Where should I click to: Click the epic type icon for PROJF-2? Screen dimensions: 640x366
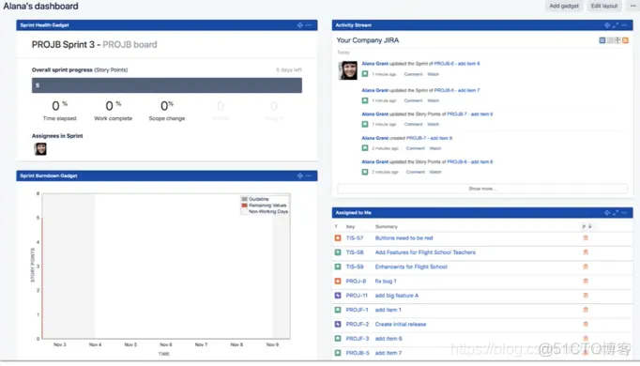[x=338, y=324]
